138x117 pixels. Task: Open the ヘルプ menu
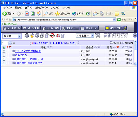click(x=66, y=8)
